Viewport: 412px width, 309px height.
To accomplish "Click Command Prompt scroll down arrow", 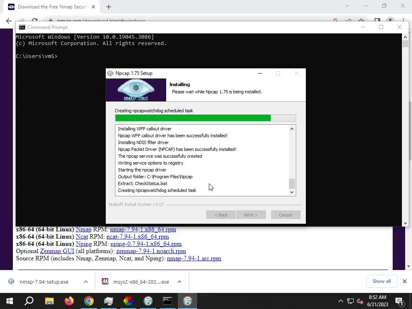I will (x=405, y=223).
